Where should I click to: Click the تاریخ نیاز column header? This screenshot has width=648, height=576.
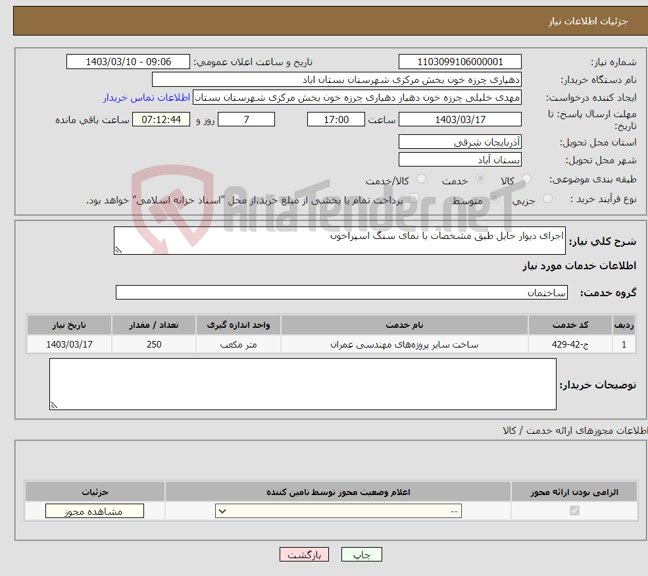70,325
